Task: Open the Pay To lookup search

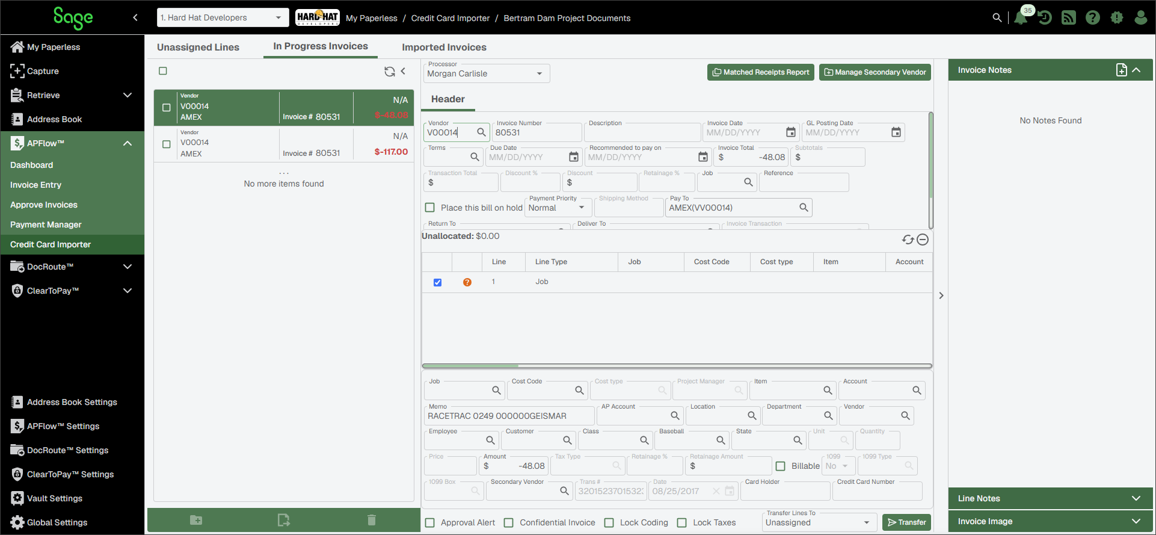Action: click(804, 208)
